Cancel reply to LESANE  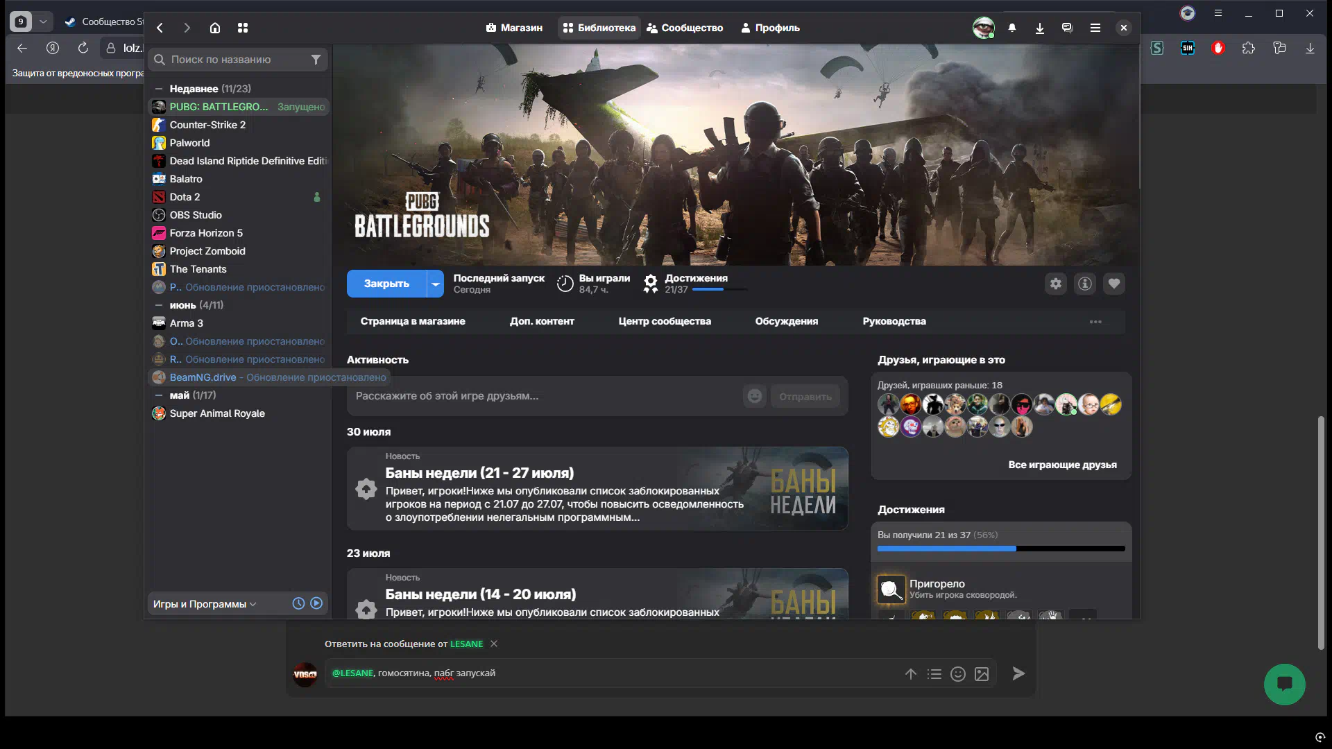coord(494,644)
